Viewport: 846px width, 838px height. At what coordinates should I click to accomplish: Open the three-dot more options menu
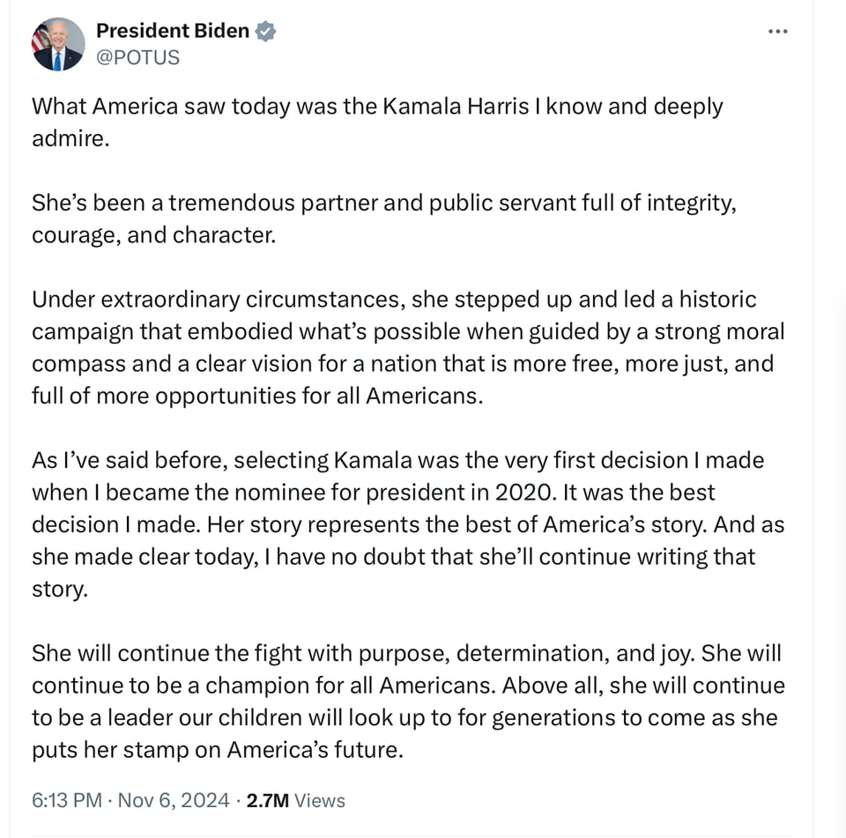[x=777, y=32]
